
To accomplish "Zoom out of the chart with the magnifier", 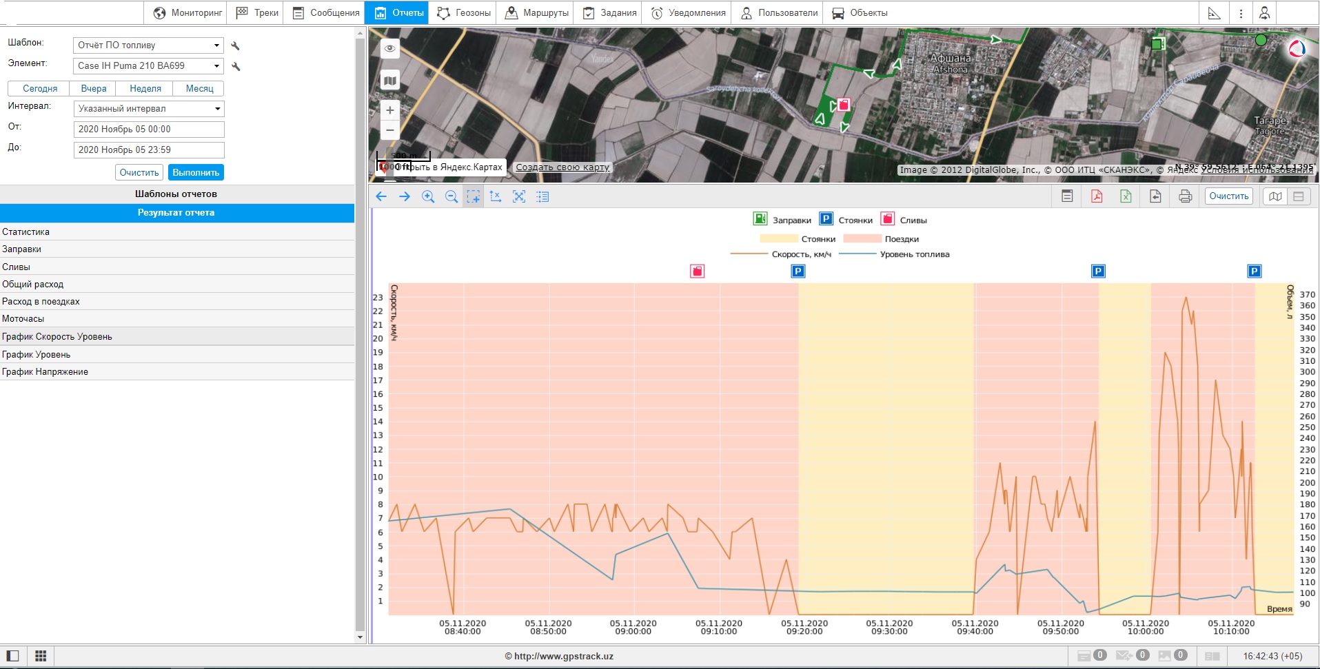I will tap(451, 196).
